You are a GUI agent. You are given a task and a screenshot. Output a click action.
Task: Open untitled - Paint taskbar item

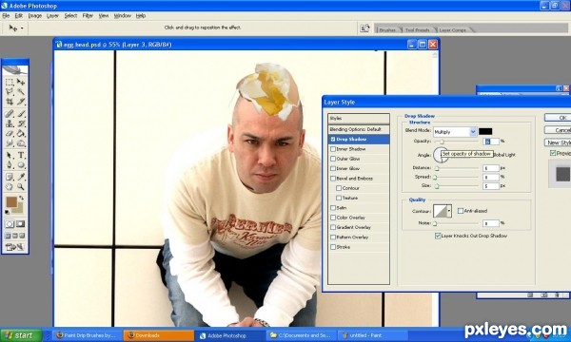tap(372, 335)
